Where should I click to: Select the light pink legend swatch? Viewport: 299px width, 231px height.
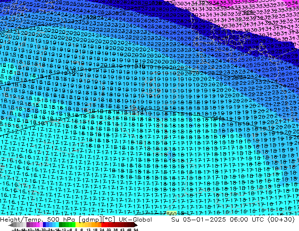click(41, 224)
